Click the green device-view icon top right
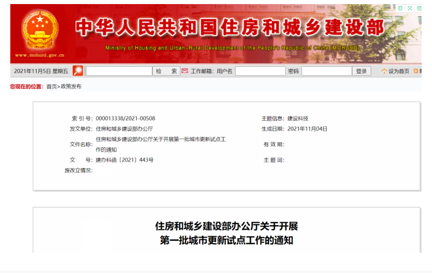This screenshot has height=273, width=432. (x=400, y=8)
